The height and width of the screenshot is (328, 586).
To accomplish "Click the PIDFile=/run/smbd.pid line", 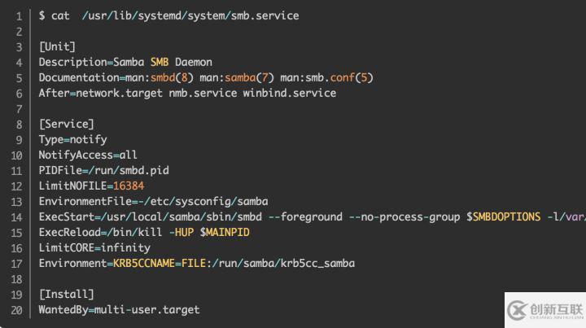I will 104,171.
